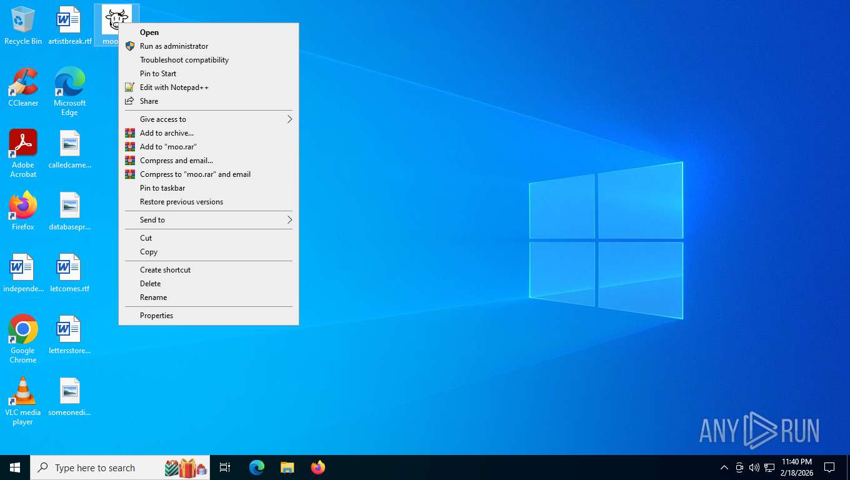Click the gift boxes search highlight icon
Image resolution: width=850 pixels, height=480 pixels.
(186, 467)
